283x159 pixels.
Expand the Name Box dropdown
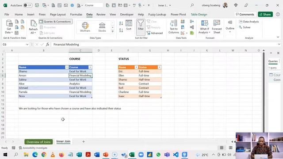pos(27,44)
